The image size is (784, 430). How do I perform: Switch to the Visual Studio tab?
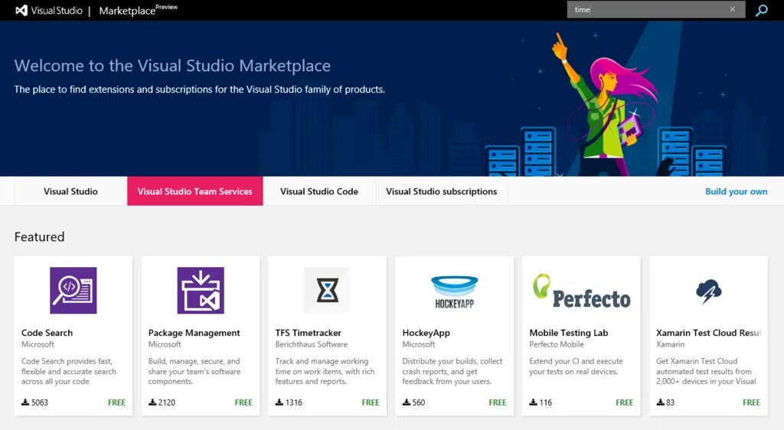[70, 191]
